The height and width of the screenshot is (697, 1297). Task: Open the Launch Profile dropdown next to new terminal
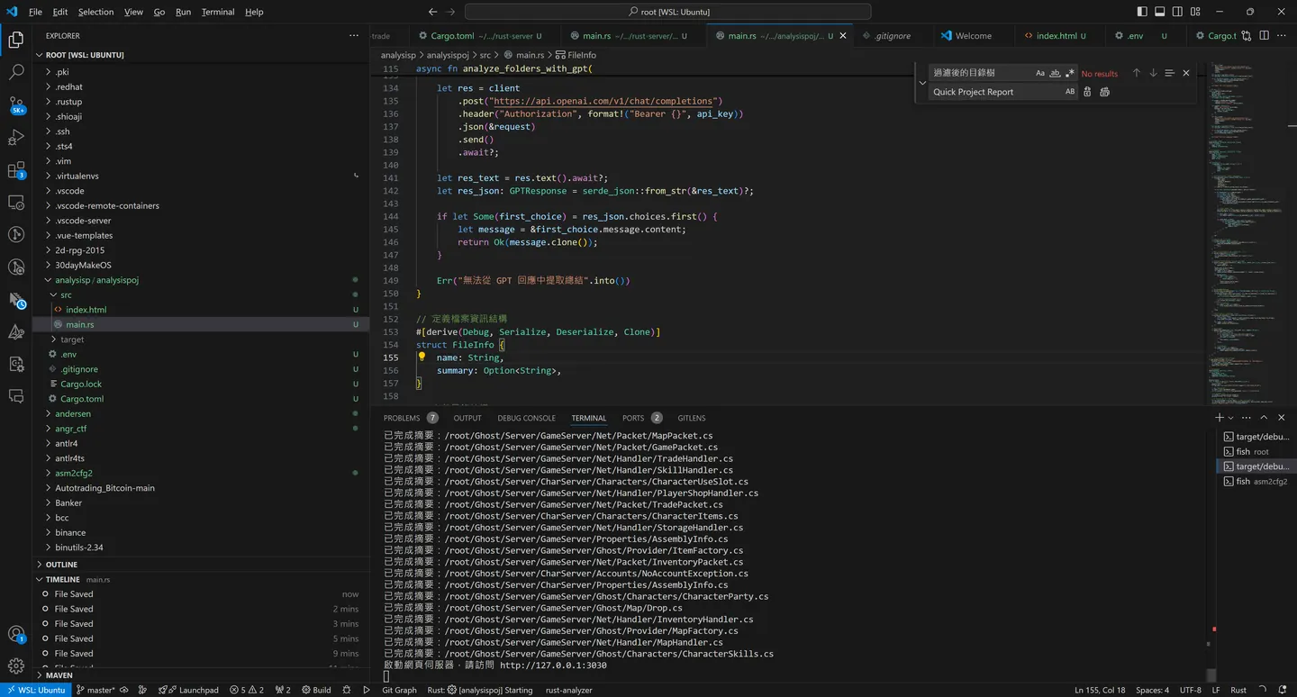pyautogui.click(x=1230, y=418)
